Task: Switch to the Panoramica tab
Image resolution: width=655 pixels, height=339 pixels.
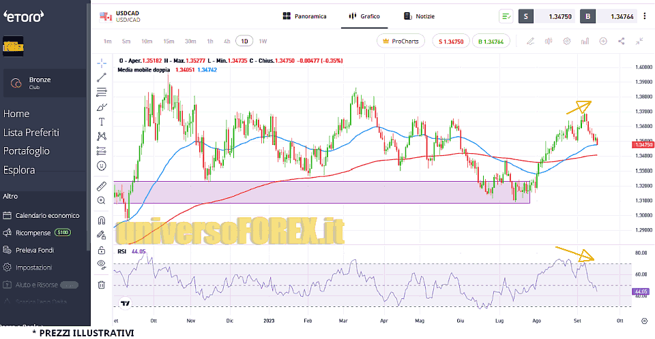Action: click(304, 16)
